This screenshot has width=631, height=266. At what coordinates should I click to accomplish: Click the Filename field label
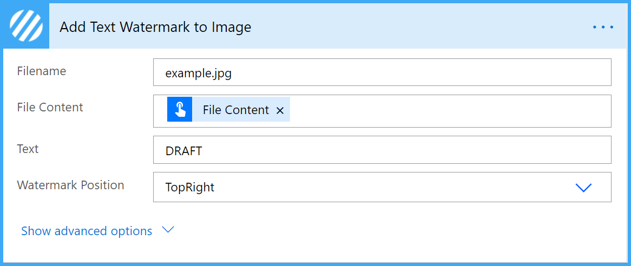[x=42, y=71]
